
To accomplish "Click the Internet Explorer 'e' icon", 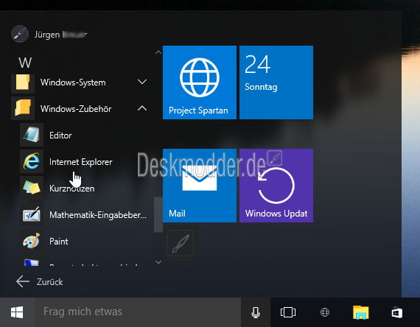I will pos(32,161).
